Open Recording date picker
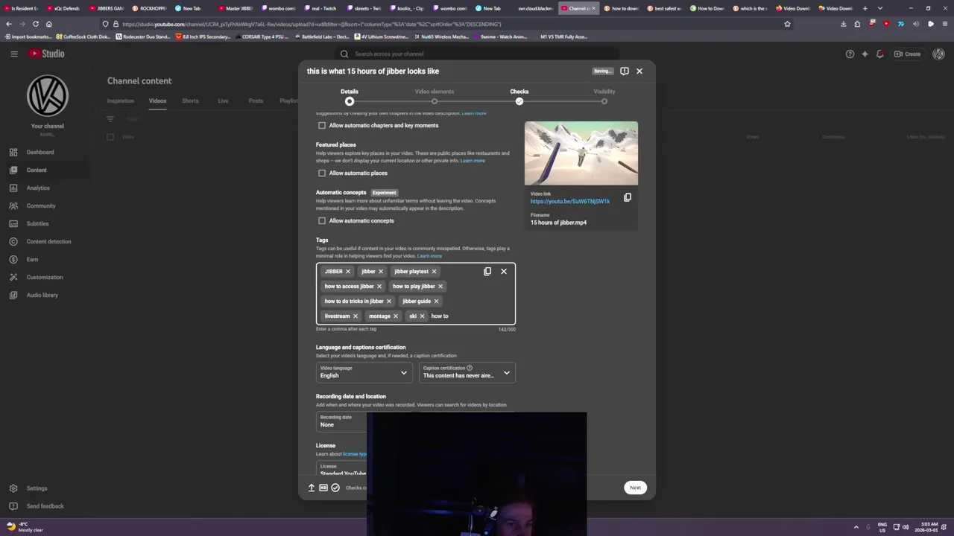 click(x=341, y=421)
